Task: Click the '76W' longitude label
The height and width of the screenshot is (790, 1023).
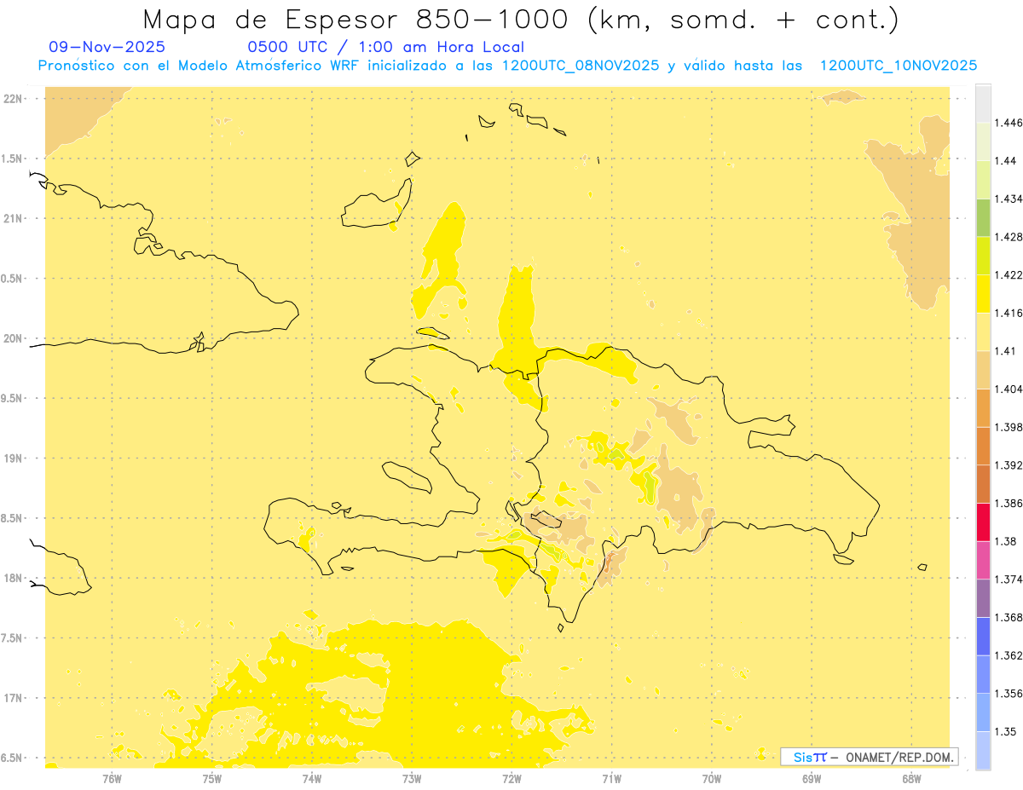Action: 112,778
